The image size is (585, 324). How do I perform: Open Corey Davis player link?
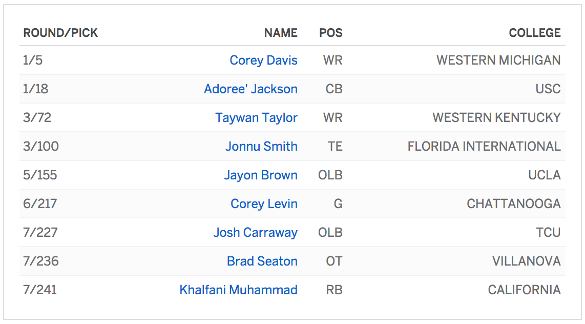[x=263, y=60]
